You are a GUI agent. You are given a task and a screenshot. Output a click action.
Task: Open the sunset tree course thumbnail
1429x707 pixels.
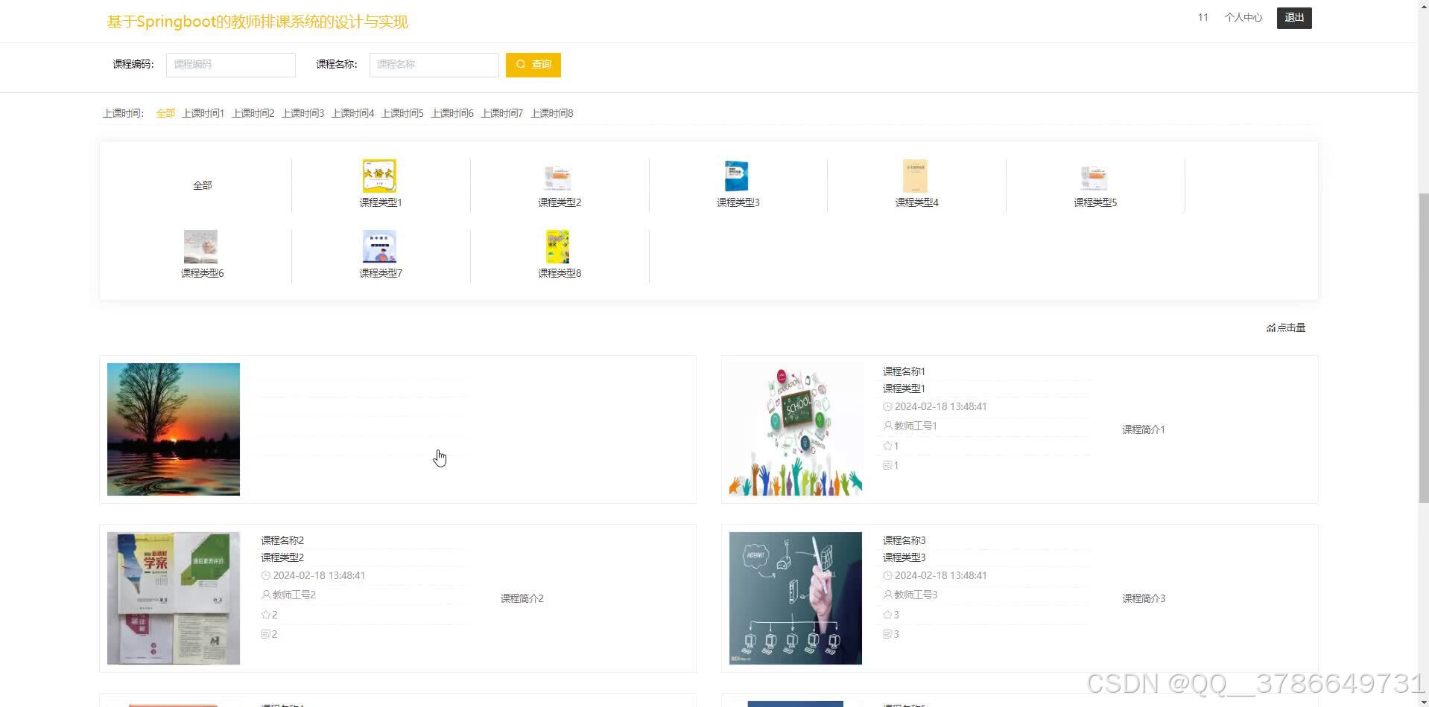(174, 429)
